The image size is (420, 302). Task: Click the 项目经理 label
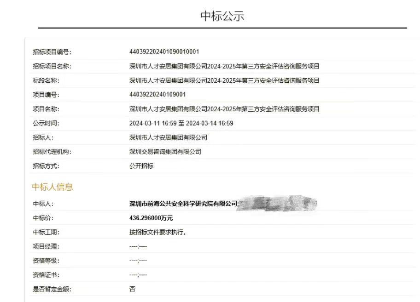pos(46,246)
